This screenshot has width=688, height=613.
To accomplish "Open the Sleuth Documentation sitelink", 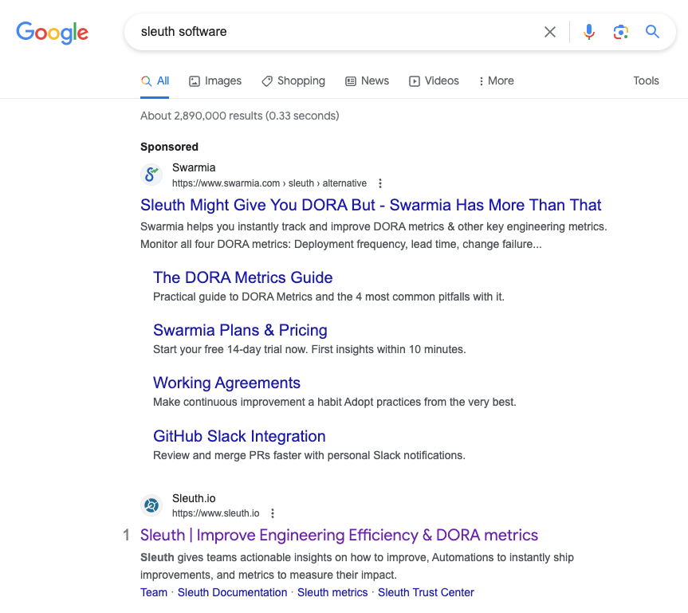I will (x=232, y=592).
